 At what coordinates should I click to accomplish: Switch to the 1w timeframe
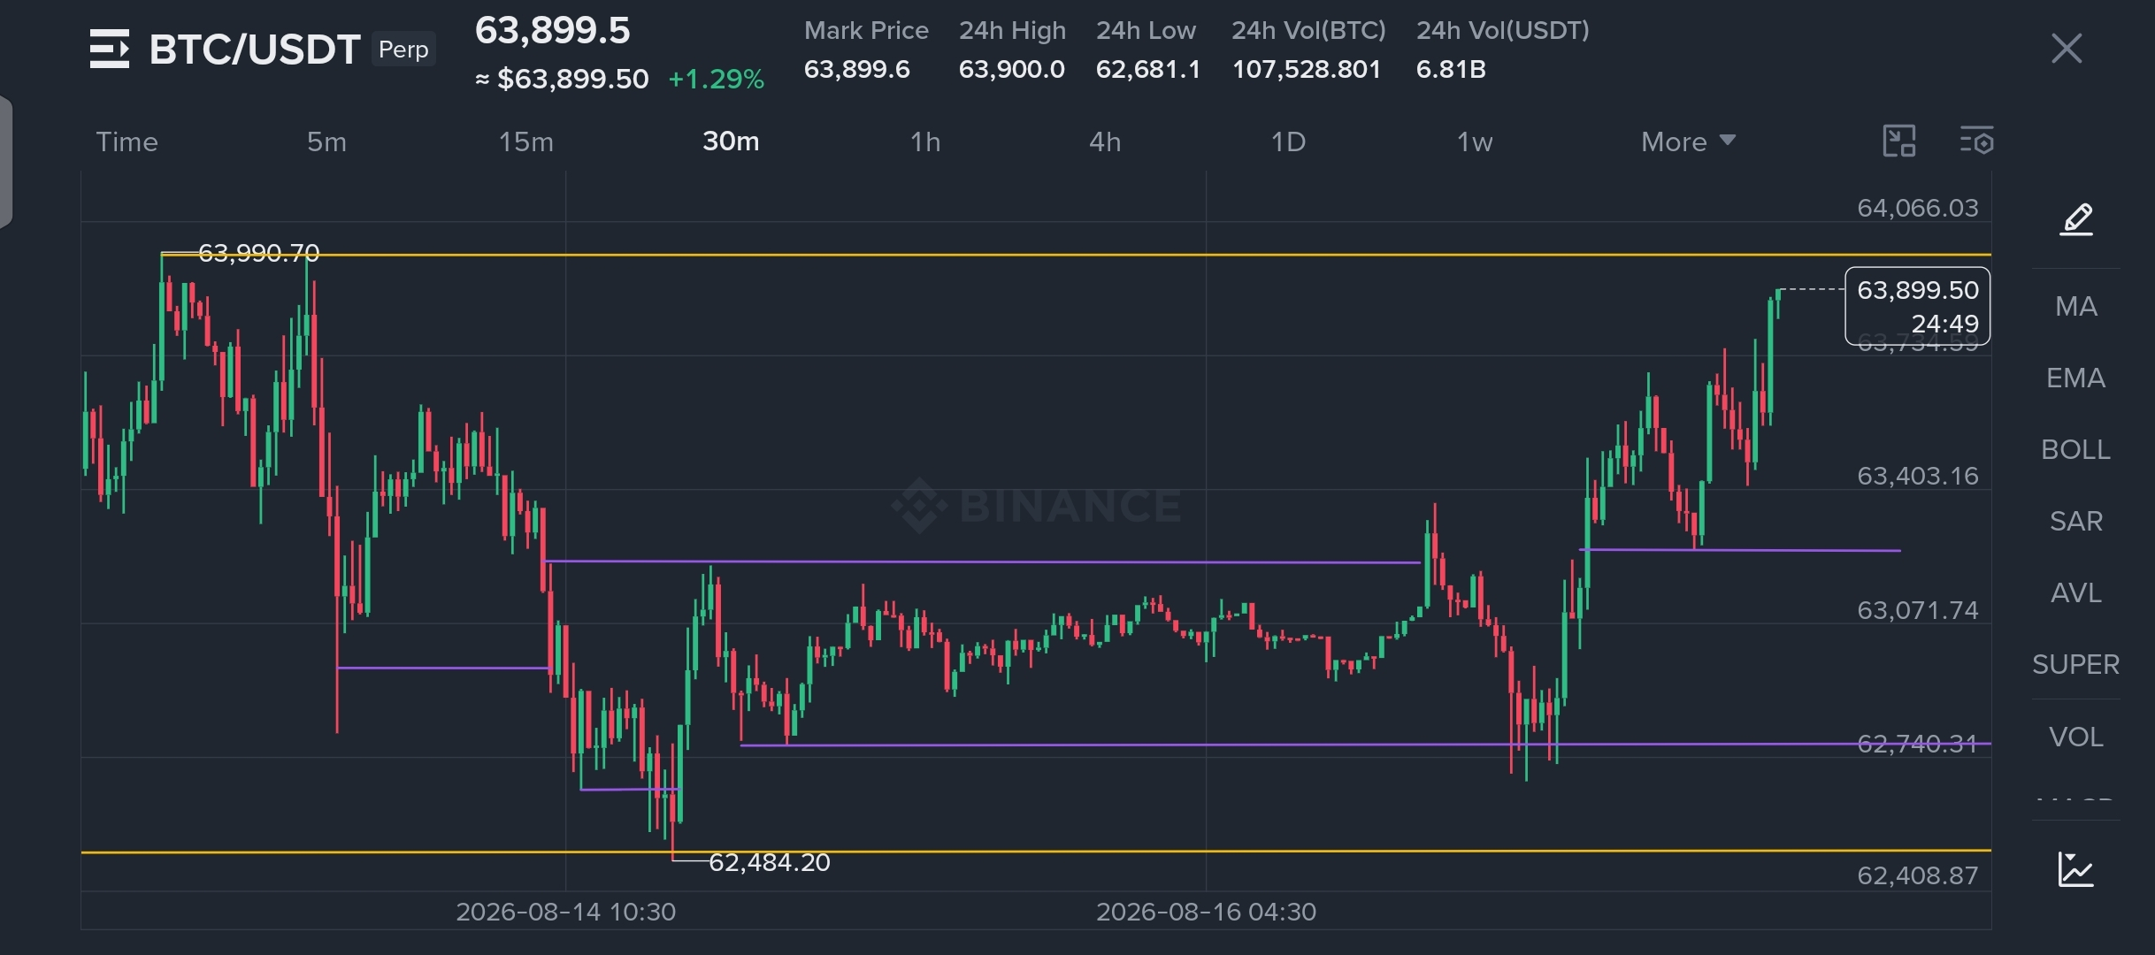pos(1475,142)
